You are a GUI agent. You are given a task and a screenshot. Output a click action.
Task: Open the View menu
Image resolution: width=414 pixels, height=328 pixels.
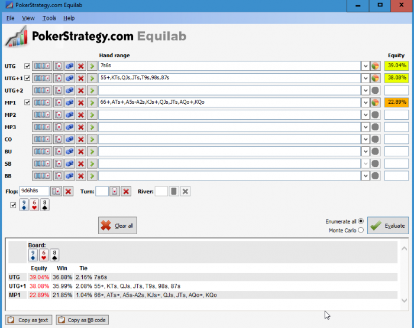pyautogui.click(x=28, y=18)
